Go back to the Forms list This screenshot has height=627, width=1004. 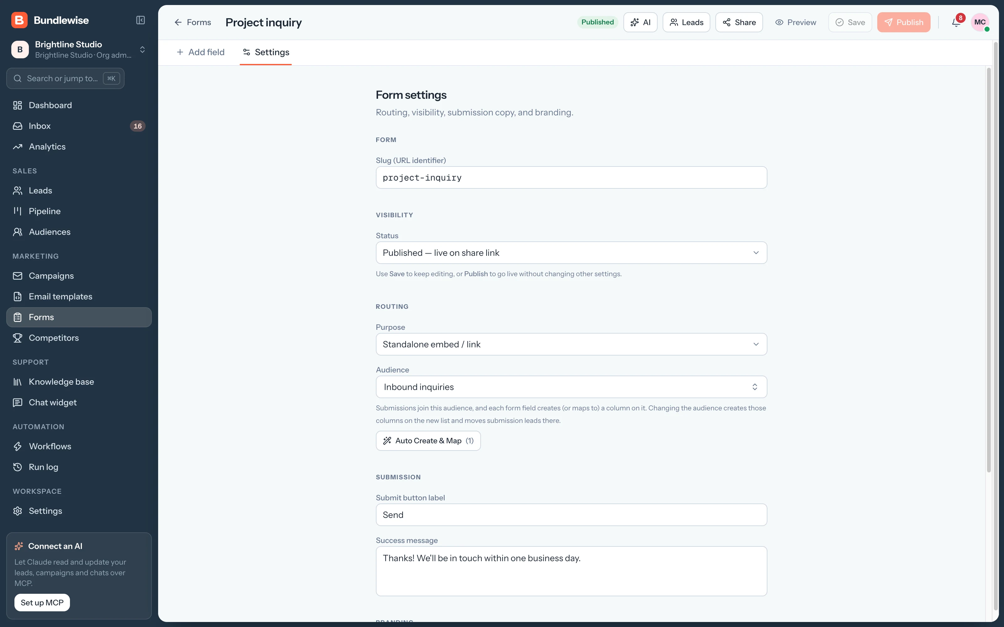193,22
